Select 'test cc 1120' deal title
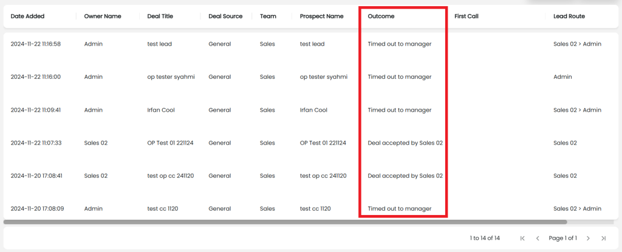The width and height of the screenshot is (622, 252). [163, 208]
